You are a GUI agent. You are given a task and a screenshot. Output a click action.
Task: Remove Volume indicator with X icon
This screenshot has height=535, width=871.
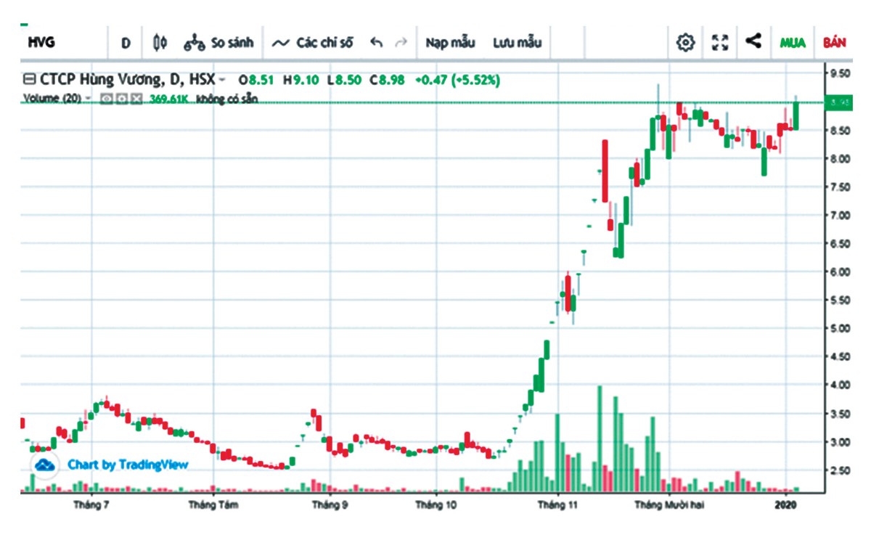[135, 98]
